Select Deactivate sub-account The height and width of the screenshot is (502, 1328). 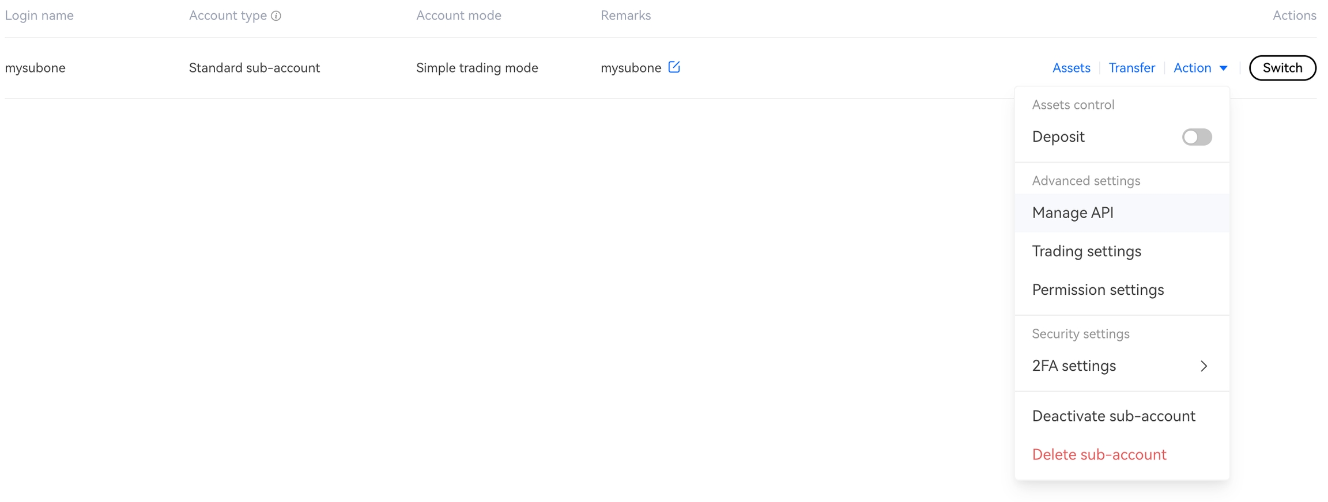[1113, 416]
